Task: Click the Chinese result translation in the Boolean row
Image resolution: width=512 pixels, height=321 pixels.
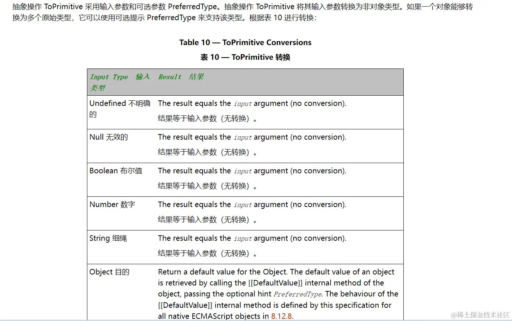Action: [x=207, y=186]
